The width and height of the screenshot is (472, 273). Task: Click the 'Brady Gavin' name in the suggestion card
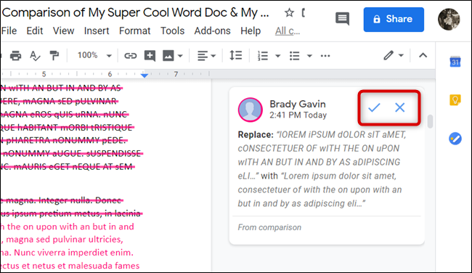point(298,104)
